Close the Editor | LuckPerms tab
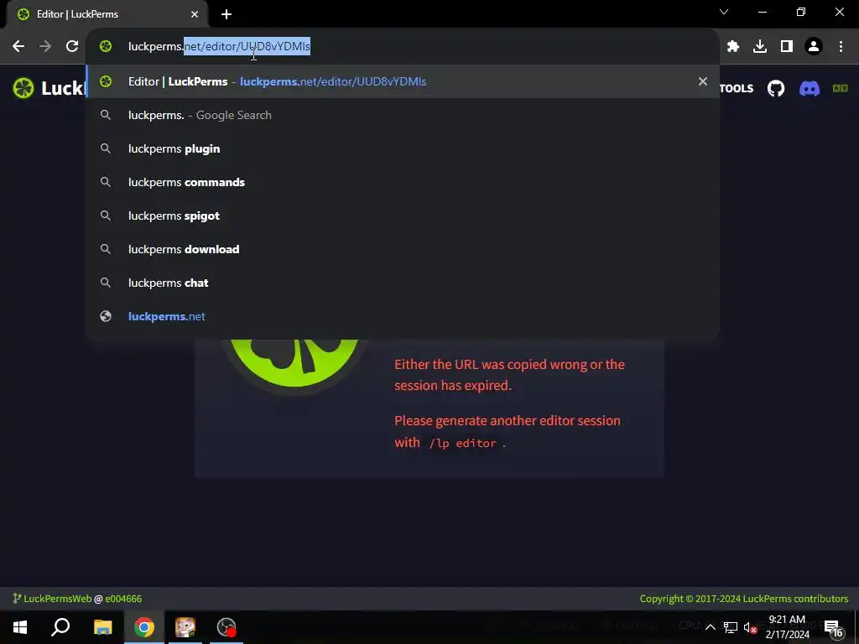The height and width of the screenshot is (644, 859). [x=195, y=14]
